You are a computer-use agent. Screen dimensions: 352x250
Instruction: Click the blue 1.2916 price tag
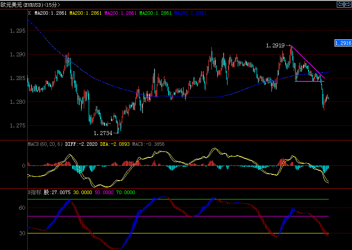(343, 43)
